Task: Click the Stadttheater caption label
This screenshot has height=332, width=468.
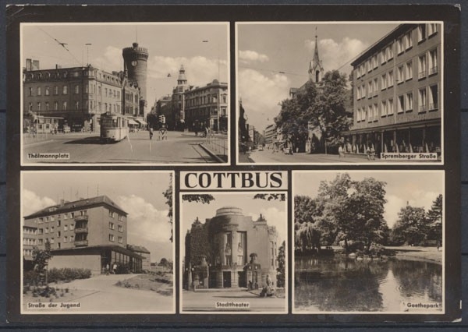Action: [232, 305]
